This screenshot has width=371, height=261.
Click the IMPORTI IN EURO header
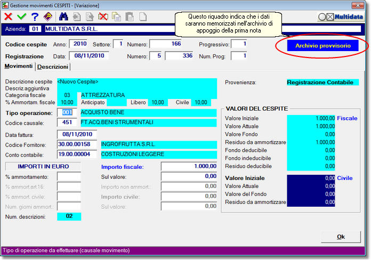tap(43, 166)
